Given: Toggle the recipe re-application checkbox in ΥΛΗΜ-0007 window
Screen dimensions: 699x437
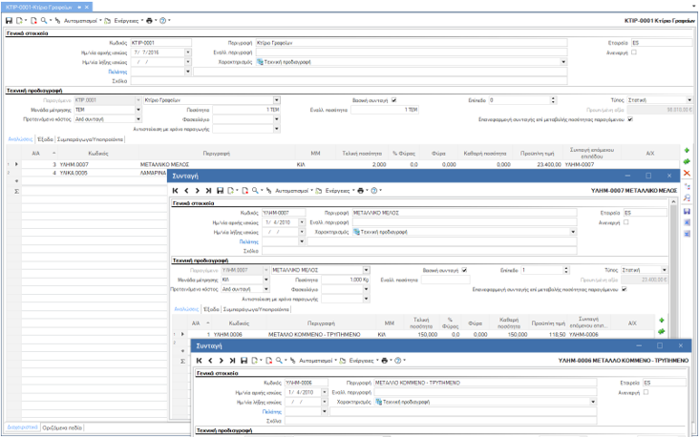Looking at the screenshot, I should point(625,289).
